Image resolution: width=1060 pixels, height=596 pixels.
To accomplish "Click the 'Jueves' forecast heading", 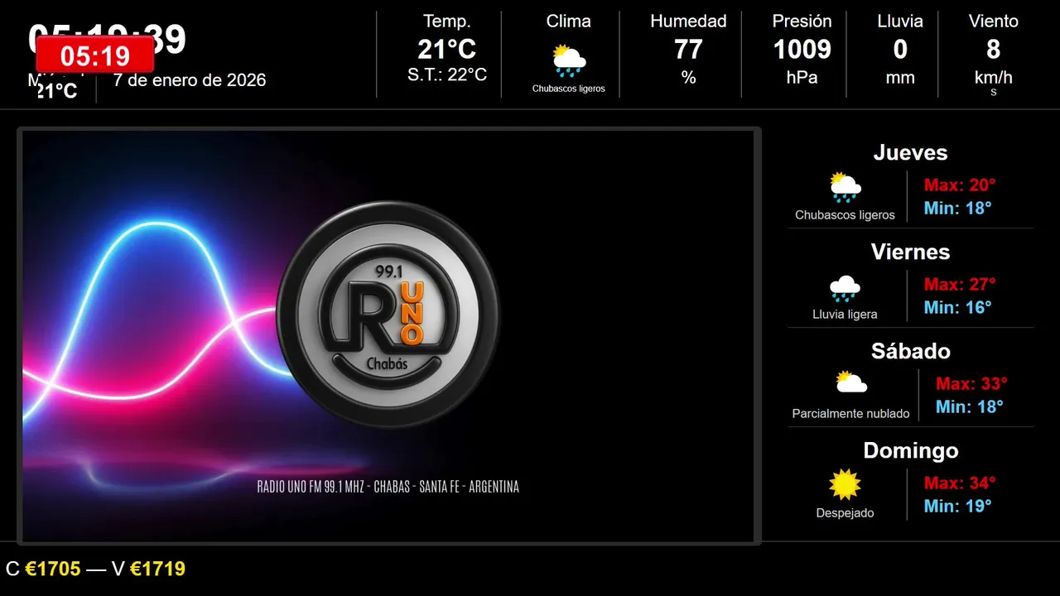I will [911, 153].
